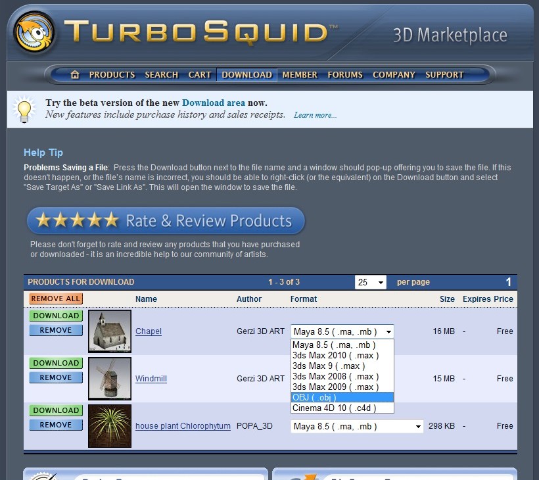The width and height of the screenshot is (539, 480).
Task: Open the MEMBER menu item
Action: point(300,74)
